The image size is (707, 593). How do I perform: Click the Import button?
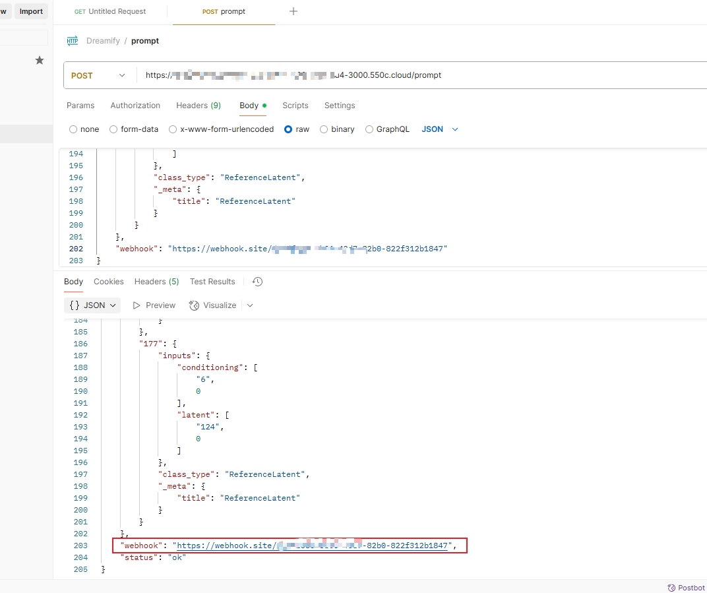pos(31,11)
